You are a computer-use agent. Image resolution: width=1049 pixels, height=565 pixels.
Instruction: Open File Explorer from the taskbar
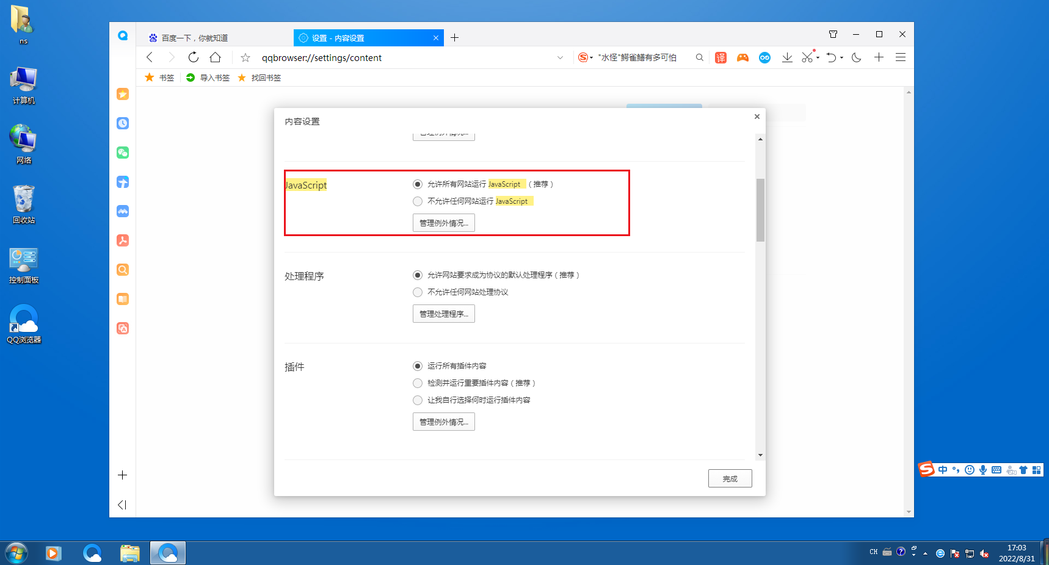coord(130,553)
